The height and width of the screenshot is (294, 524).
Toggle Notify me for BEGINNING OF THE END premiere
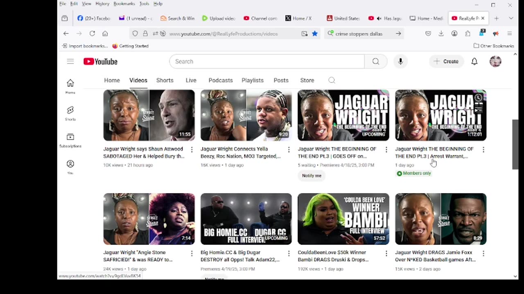tap(312, 176)
